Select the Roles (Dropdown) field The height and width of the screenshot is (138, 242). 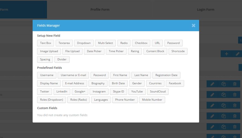[x=52, y=100]
